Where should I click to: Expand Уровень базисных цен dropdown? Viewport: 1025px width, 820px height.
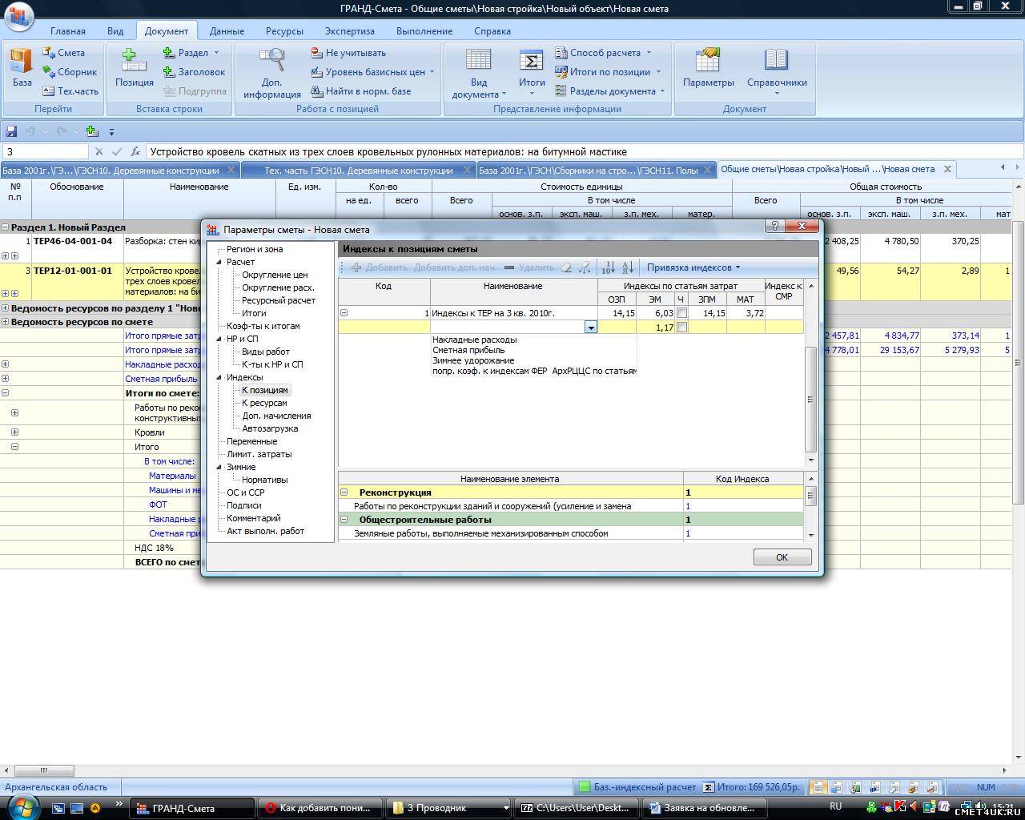(x=432, y=72)
